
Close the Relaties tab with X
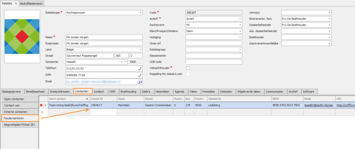tap(16, 3)
